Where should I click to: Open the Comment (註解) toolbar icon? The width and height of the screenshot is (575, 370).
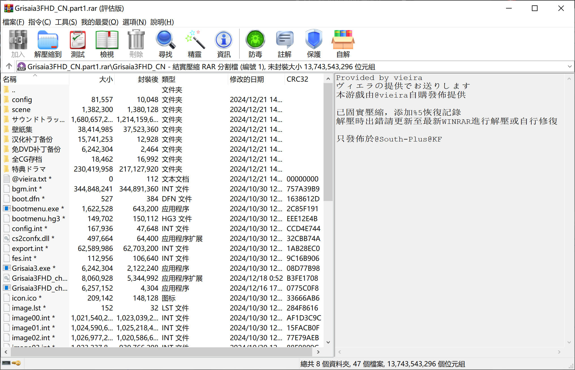point(284,43)
